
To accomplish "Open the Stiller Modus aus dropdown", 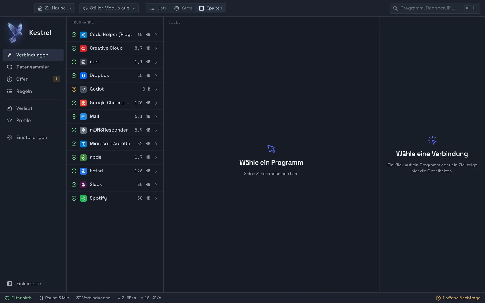I will [109, 8].
